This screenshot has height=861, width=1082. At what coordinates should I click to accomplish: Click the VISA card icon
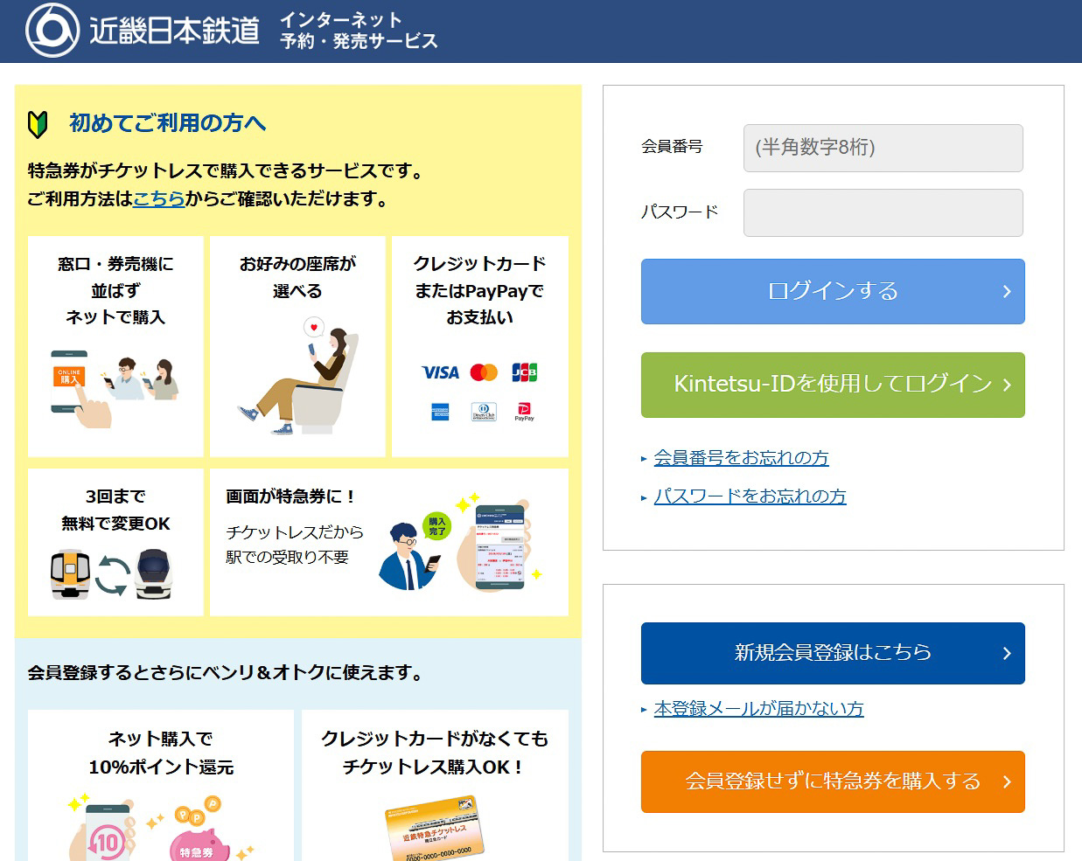click(x=439, y=372)
